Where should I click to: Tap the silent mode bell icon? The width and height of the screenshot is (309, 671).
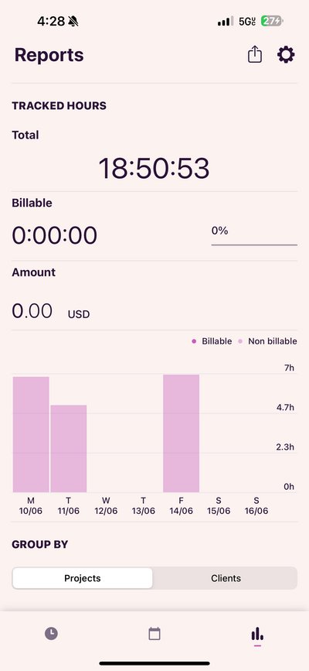(73, 21)
